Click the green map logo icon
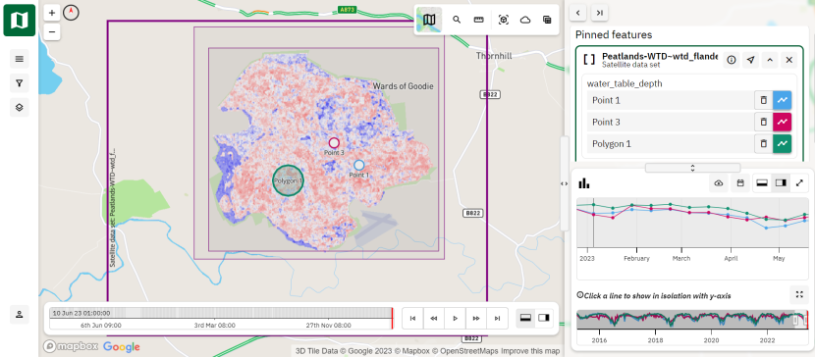 [x=20, y=21]
